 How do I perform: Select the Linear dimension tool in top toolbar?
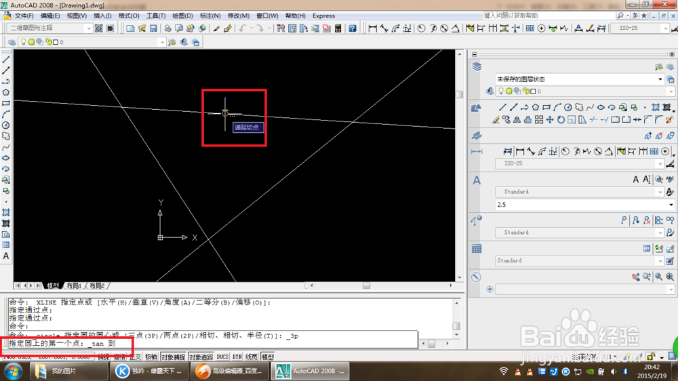tap(372, 28)
